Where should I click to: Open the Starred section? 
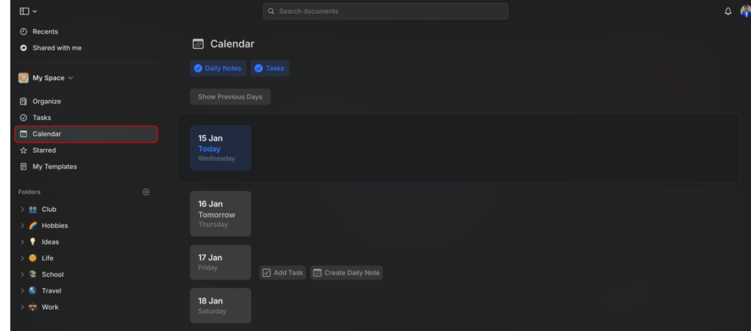(44, 151)
